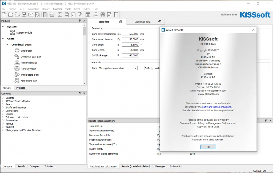Screen dimensions: 273x173
Task: Open the Examples tab
Action: click(x=34, y=166)
